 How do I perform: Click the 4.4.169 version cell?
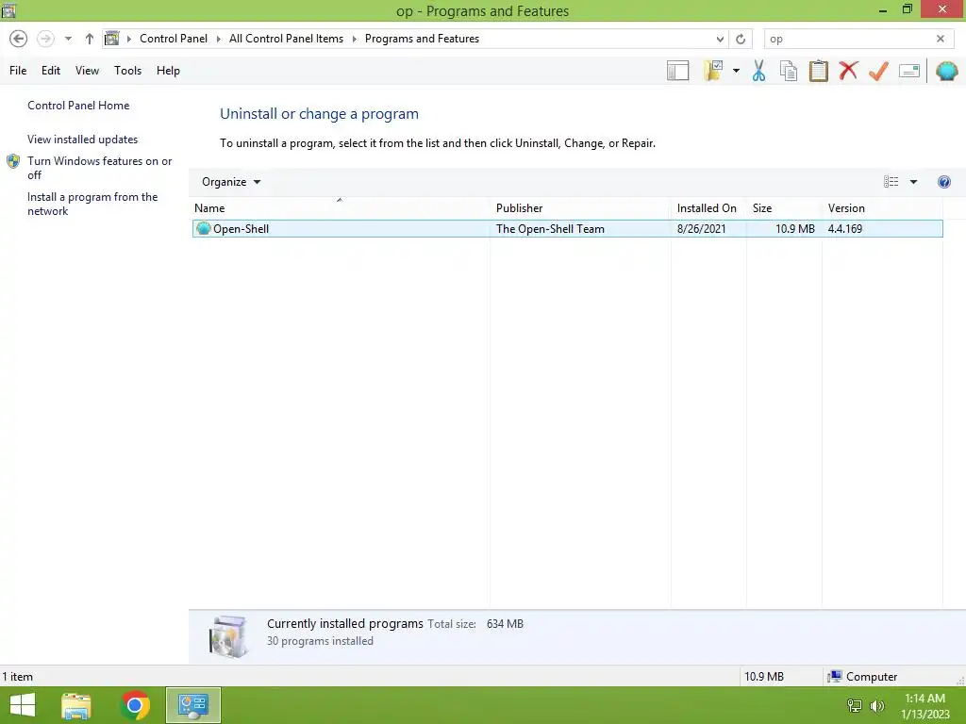(x=844, y=229)
